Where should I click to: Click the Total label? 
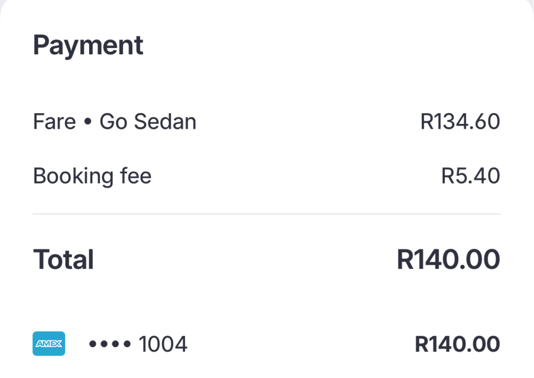63,259
